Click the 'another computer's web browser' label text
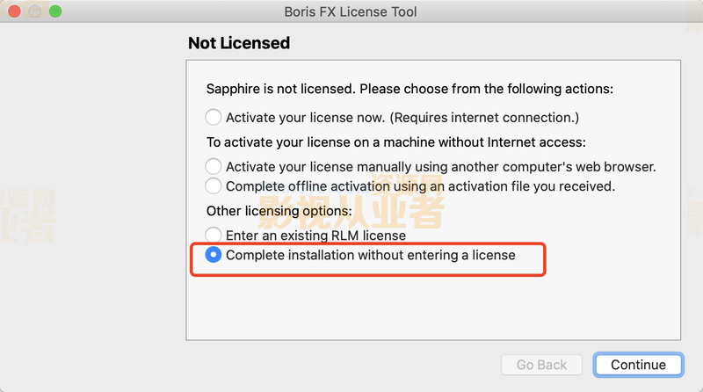 [x=554, y=167]
